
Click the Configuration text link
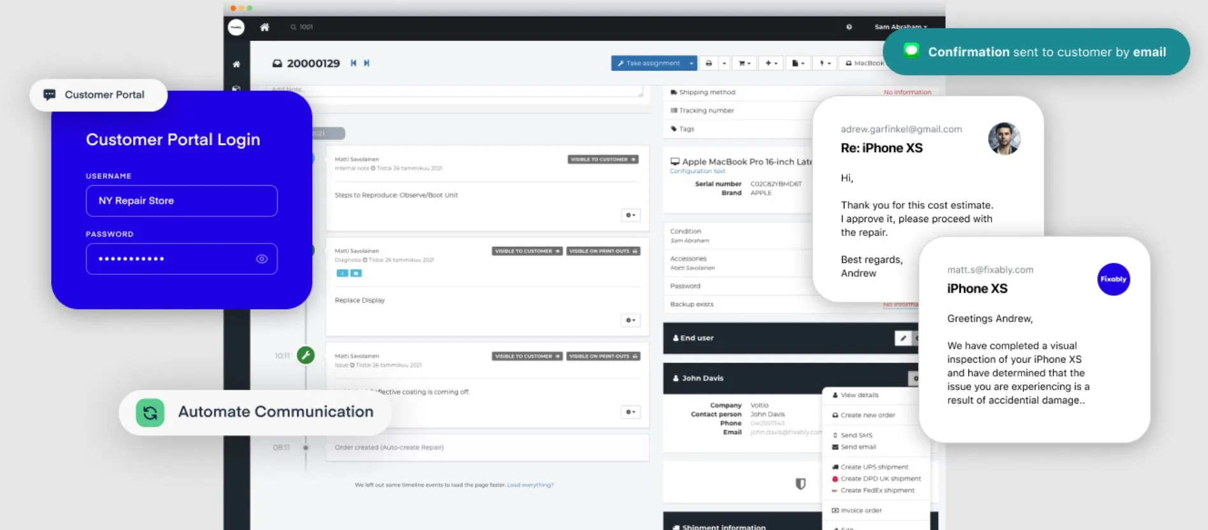click(x=697, y=171)
